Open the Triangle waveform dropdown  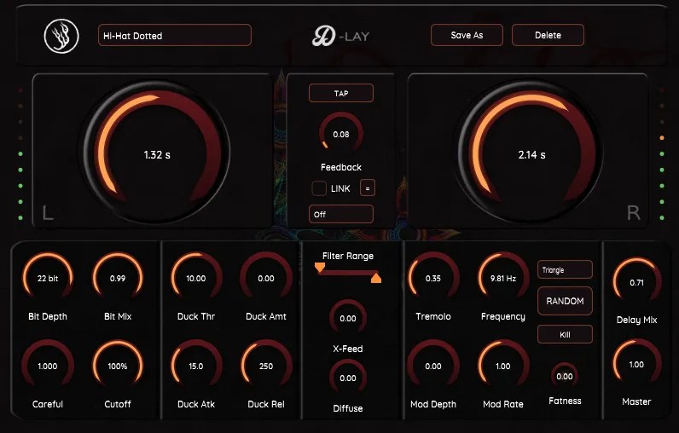565,269
